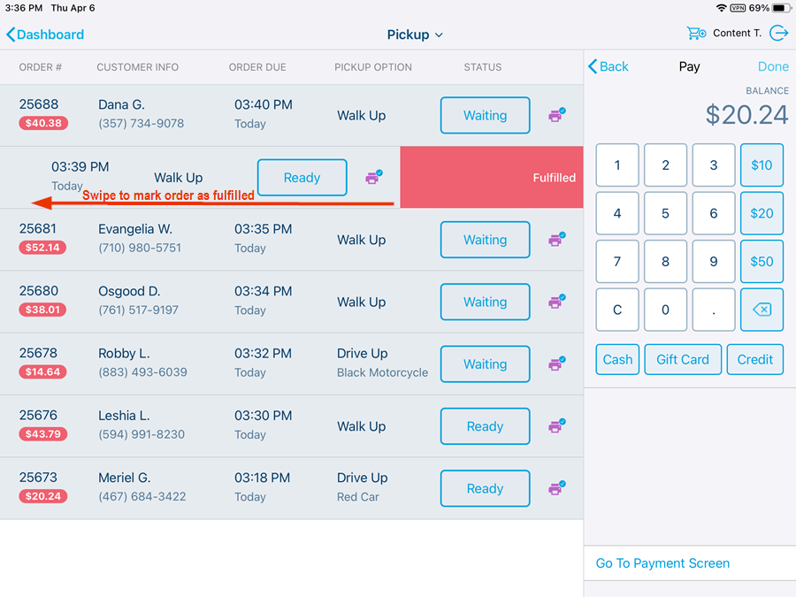Open the Pickup dropdown menu

click(415, 35)
